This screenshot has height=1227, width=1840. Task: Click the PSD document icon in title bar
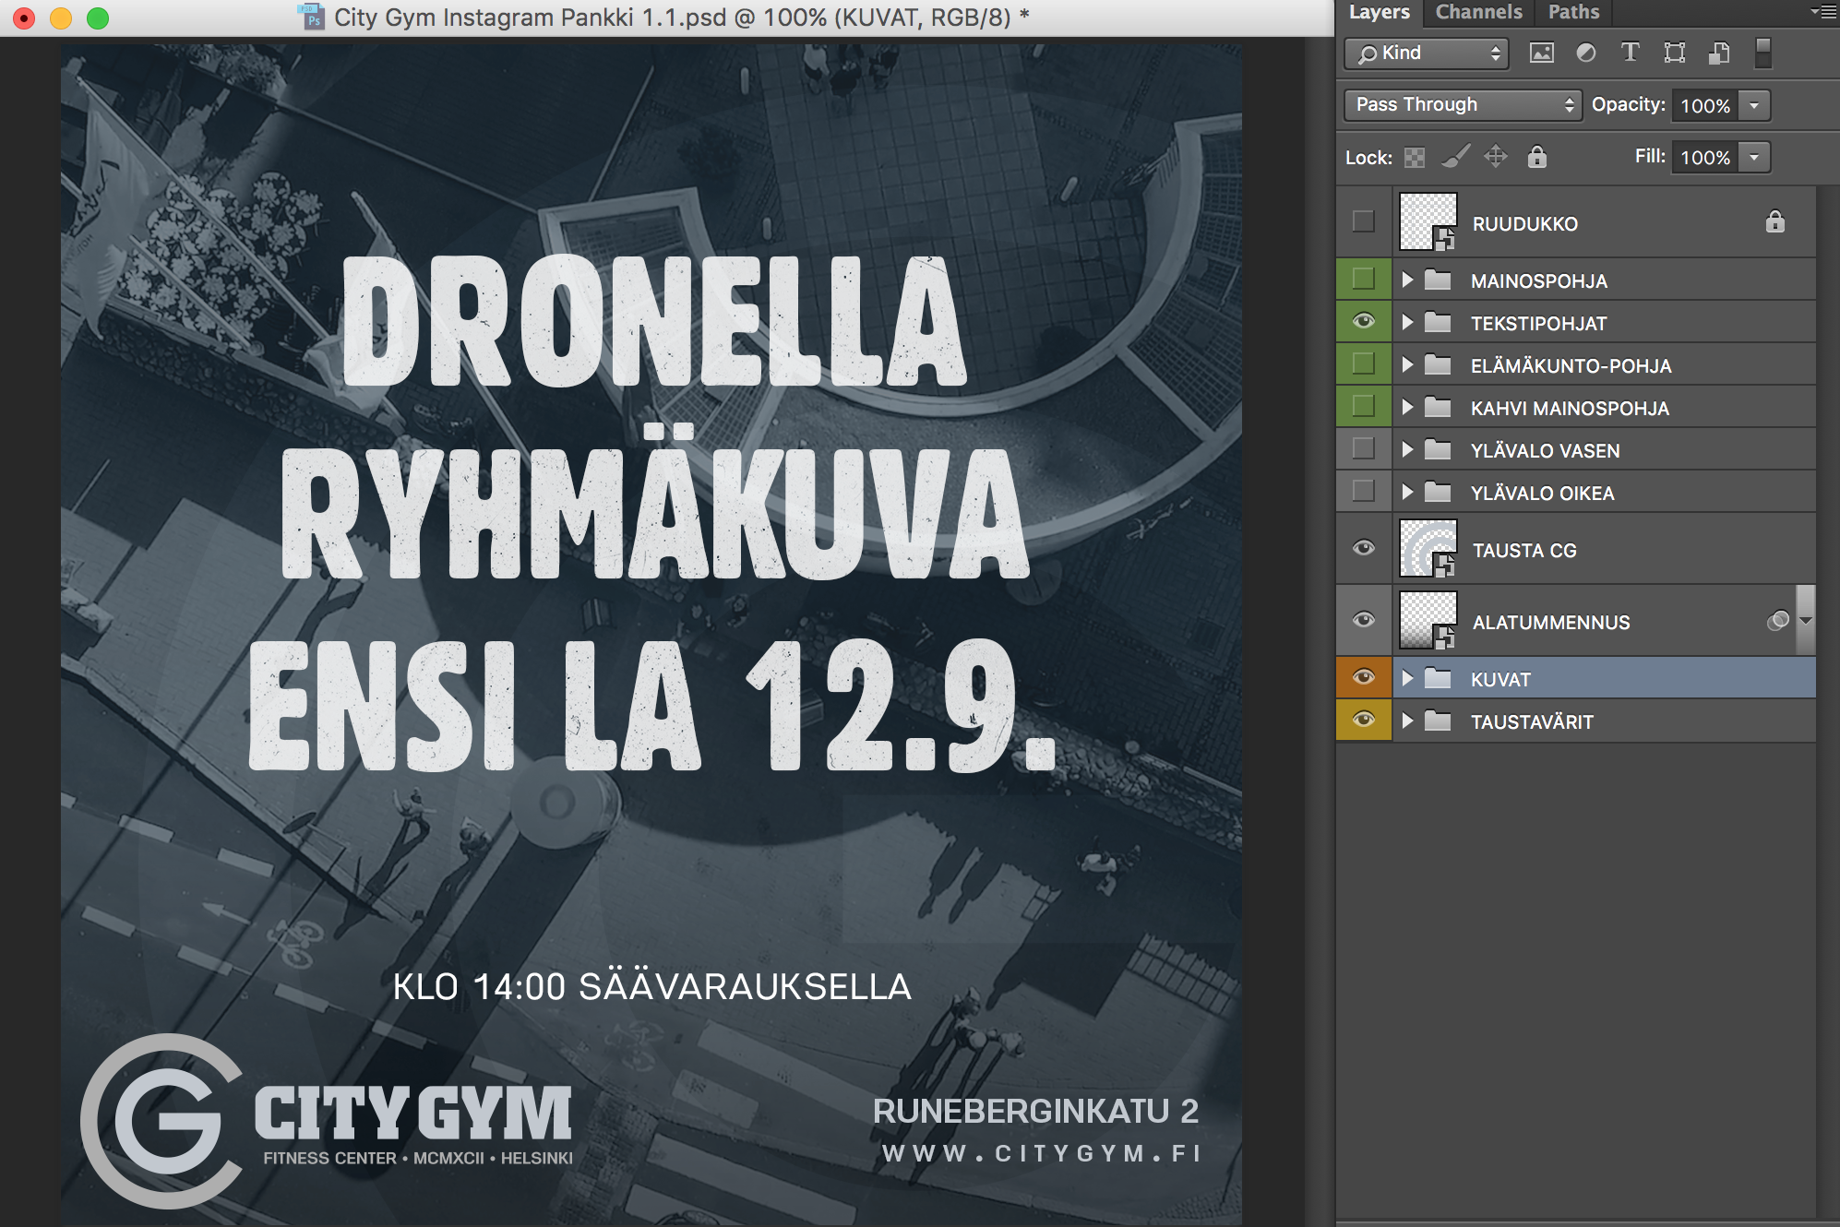coord(312,17)
